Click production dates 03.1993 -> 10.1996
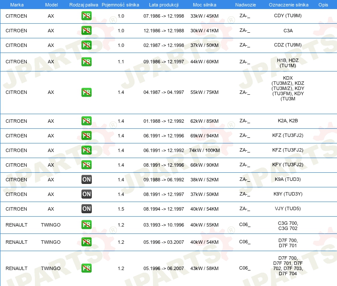This screenshot has width=337, height=286. (x=164, y=225)
